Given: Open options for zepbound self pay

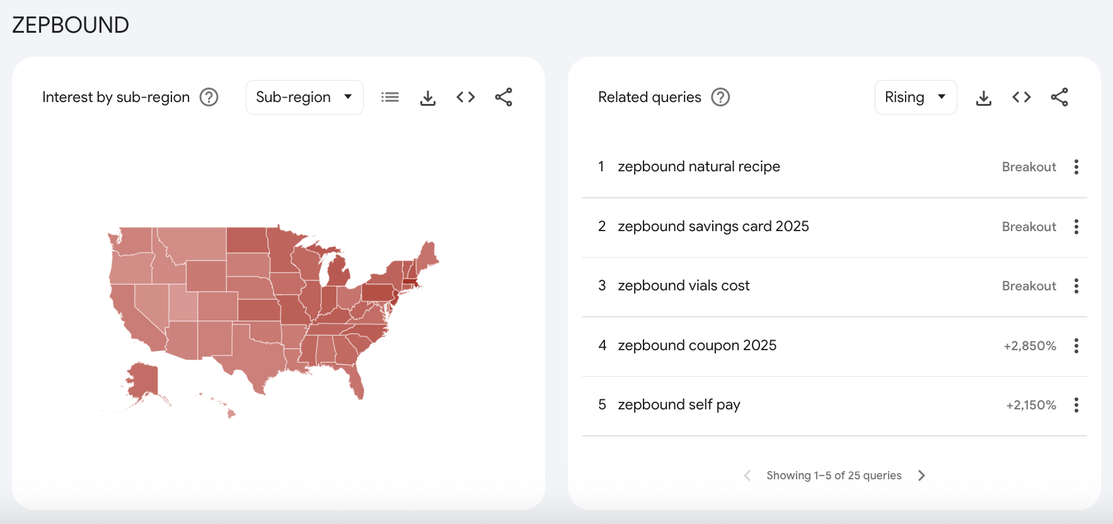Looking at the screenshot, I should (1076, 405).
